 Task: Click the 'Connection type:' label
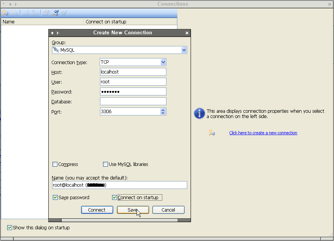69,63
